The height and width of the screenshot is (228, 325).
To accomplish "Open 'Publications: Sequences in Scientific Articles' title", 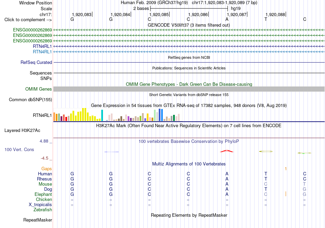I will coord(189,68).
